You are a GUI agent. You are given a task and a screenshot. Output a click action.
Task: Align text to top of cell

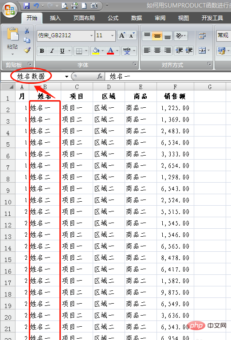click(x=147, y=35)
